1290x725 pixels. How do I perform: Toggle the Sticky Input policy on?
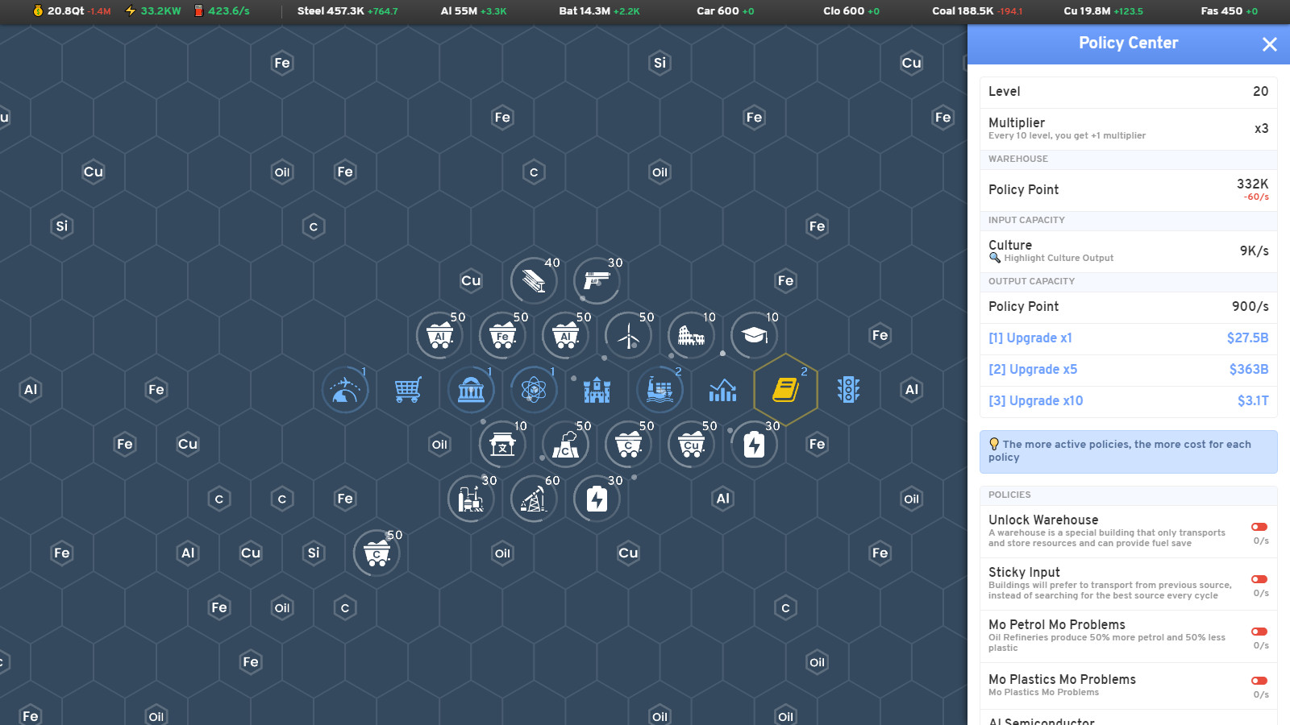1259,578
